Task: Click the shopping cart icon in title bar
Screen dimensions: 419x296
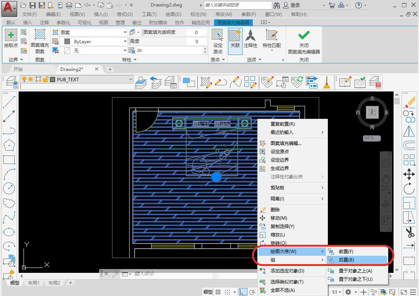Action: pyautogui.click(x=332, y=5)
